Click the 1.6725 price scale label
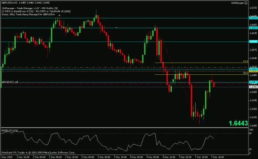This screenshot has width=258, height=159. [x=253, y=8]
